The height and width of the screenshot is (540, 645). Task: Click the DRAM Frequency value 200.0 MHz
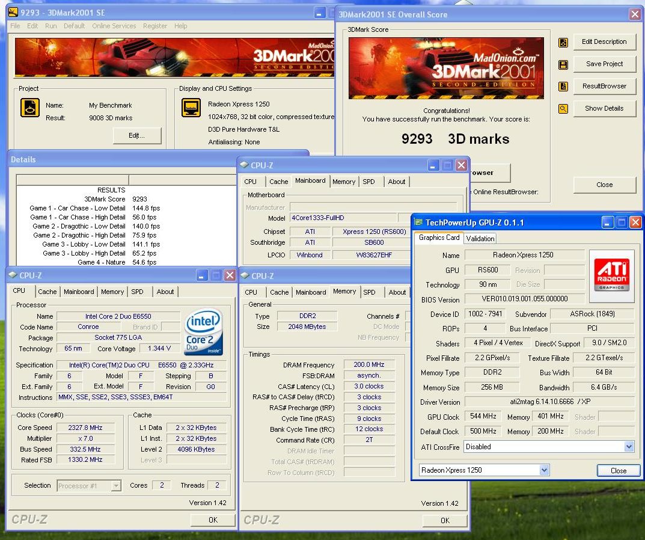pos(369,364)
